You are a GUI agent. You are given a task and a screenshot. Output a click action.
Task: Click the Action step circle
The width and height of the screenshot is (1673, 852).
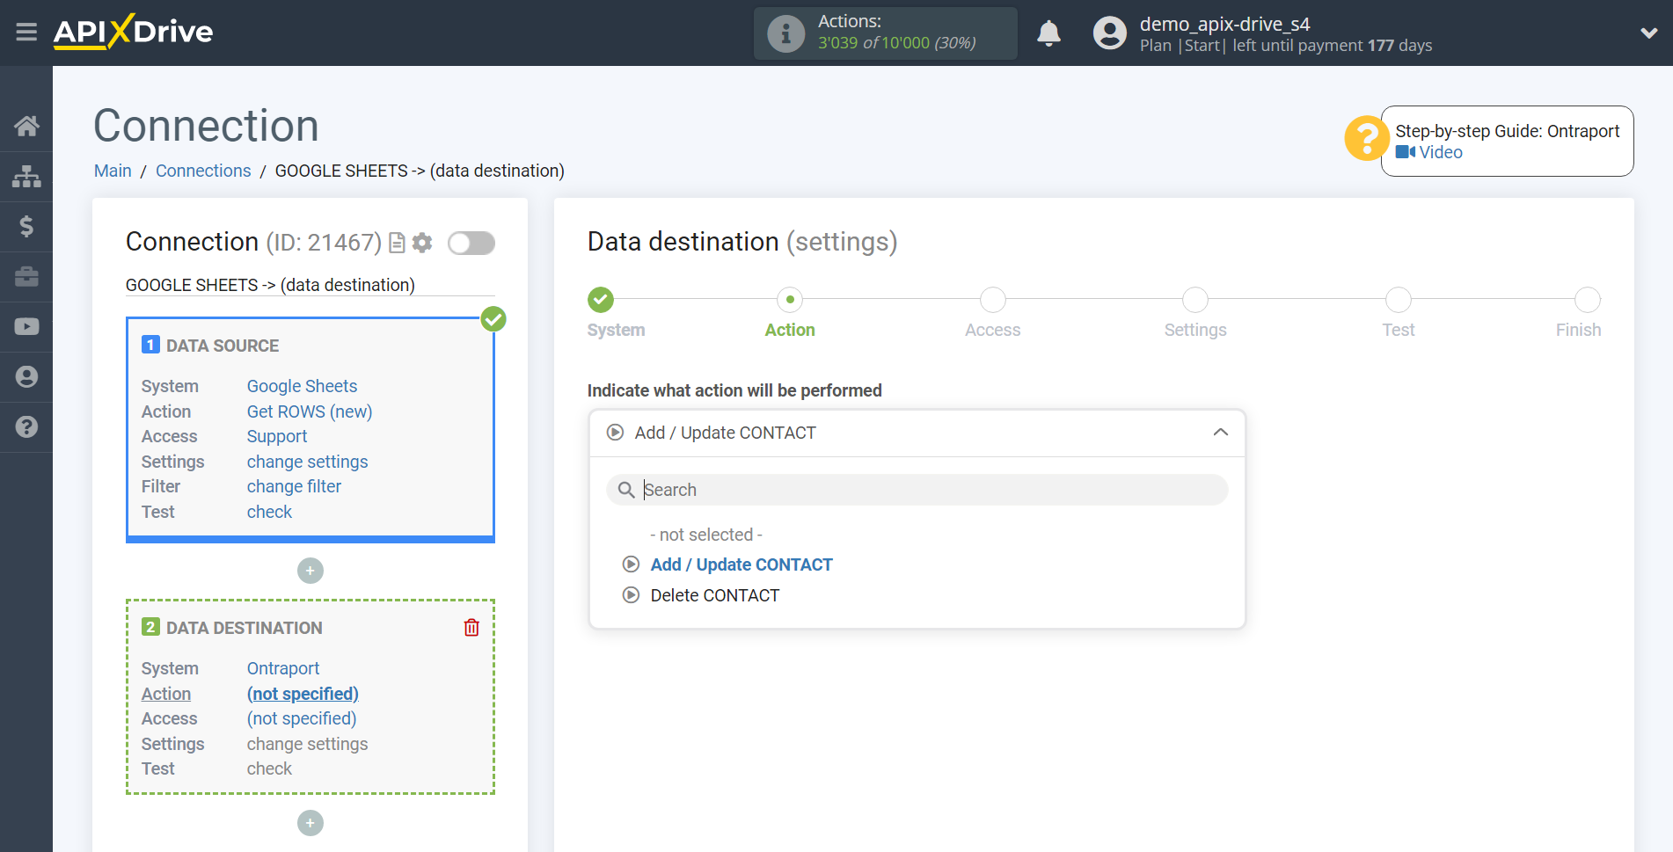click(790, 300)
